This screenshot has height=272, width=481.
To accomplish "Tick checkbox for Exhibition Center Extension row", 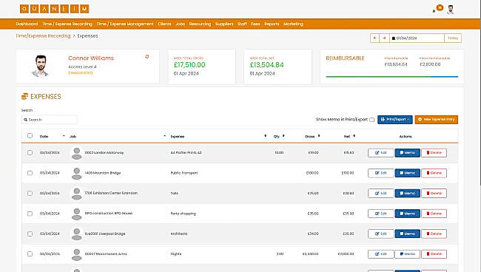I will 30,193.
